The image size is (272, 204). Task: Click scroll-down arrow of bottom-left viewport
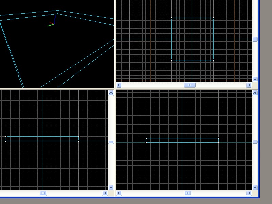pyautogui.click(x=111, y=187)
